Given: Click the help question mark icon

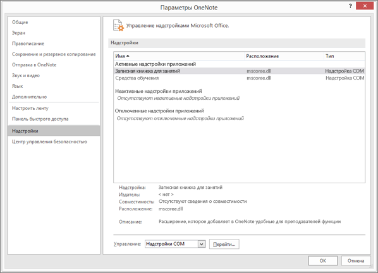Looking at the screenshot, I should pyautogui.click(x=350, y=6).
